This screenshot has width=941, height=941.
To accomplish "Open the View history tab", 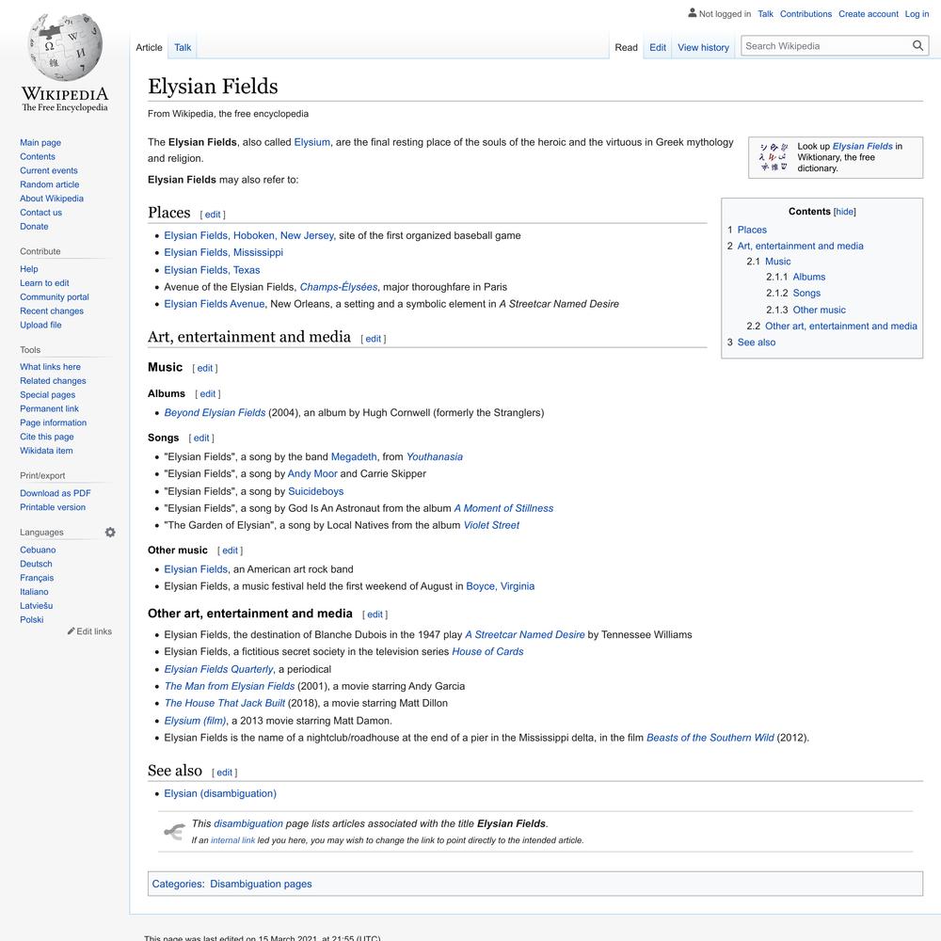I will (703, 47).
